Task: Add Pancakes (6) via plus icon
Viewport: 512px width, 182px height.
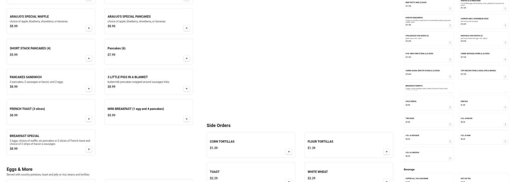Action: click(187, 58)
